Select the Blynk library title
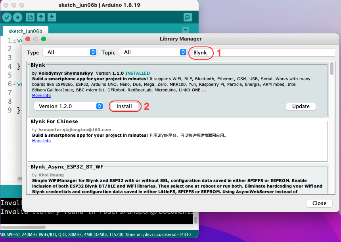This screenshot has width=341, height=242. [x=38, y=65]
